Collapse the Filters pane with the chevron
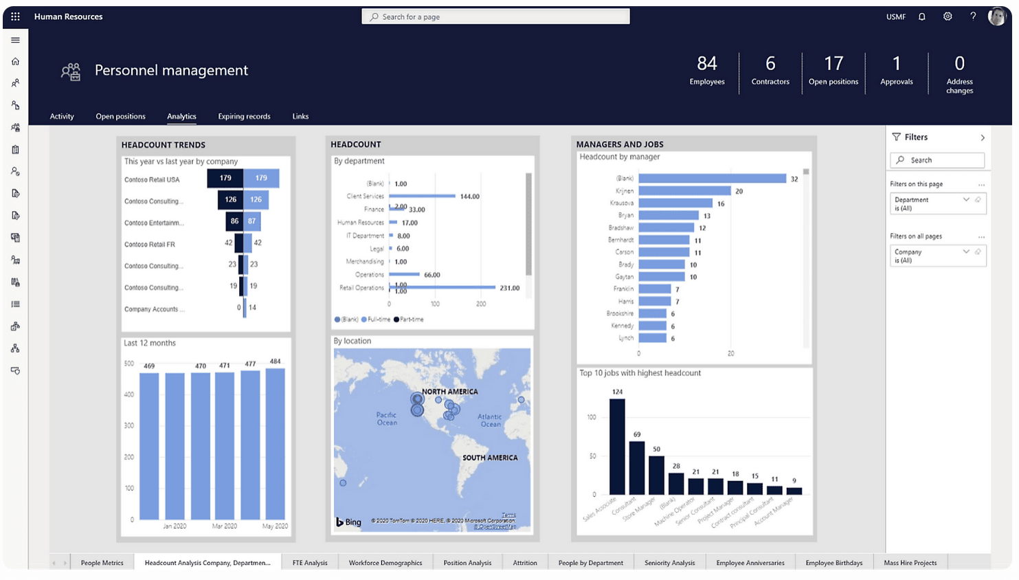This screenshot has height=580, width=1019. (983, 138)
